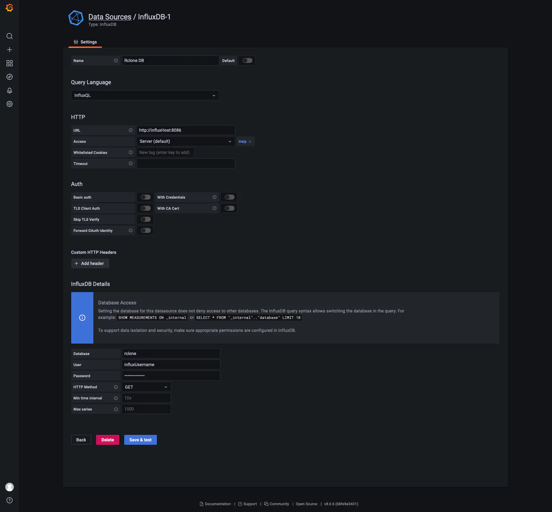The image size is (552, 512).
Task: Focus the URL input field
Action: pos(186,130)
